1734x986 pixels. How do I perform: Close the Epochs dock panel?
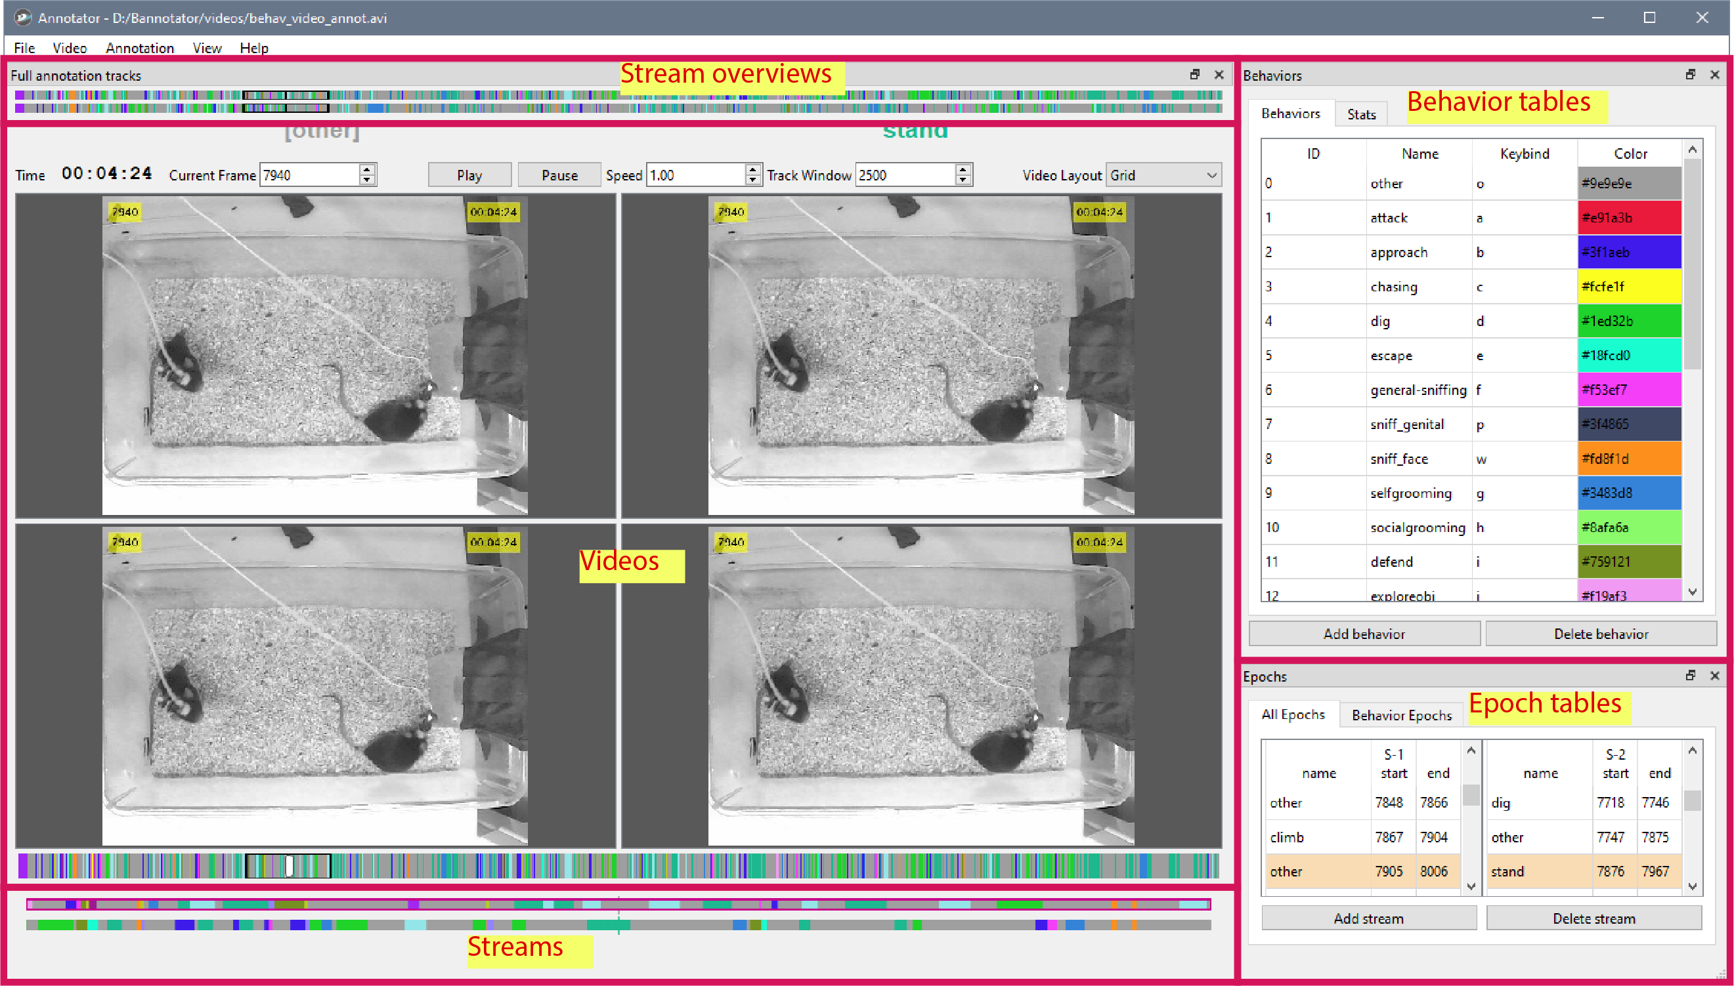1714,675
